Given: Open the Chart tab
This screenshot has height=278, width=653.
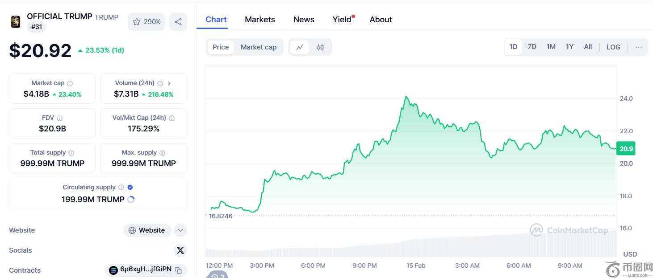Looking at the screenshot, I should pyautogui.click(x=216, y=20).
